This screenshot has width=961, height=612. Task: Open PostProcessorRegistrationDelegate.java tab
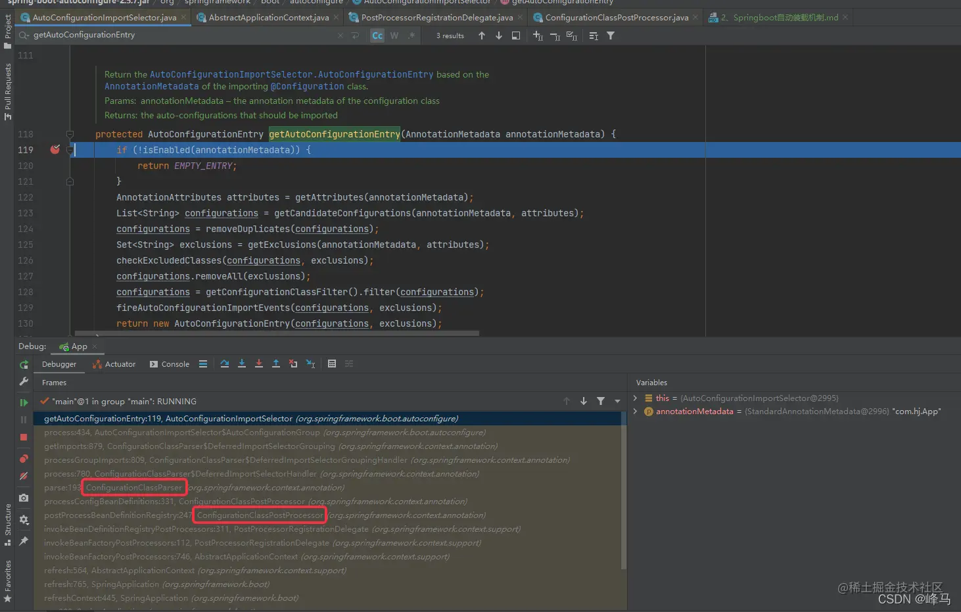(436, 18)
